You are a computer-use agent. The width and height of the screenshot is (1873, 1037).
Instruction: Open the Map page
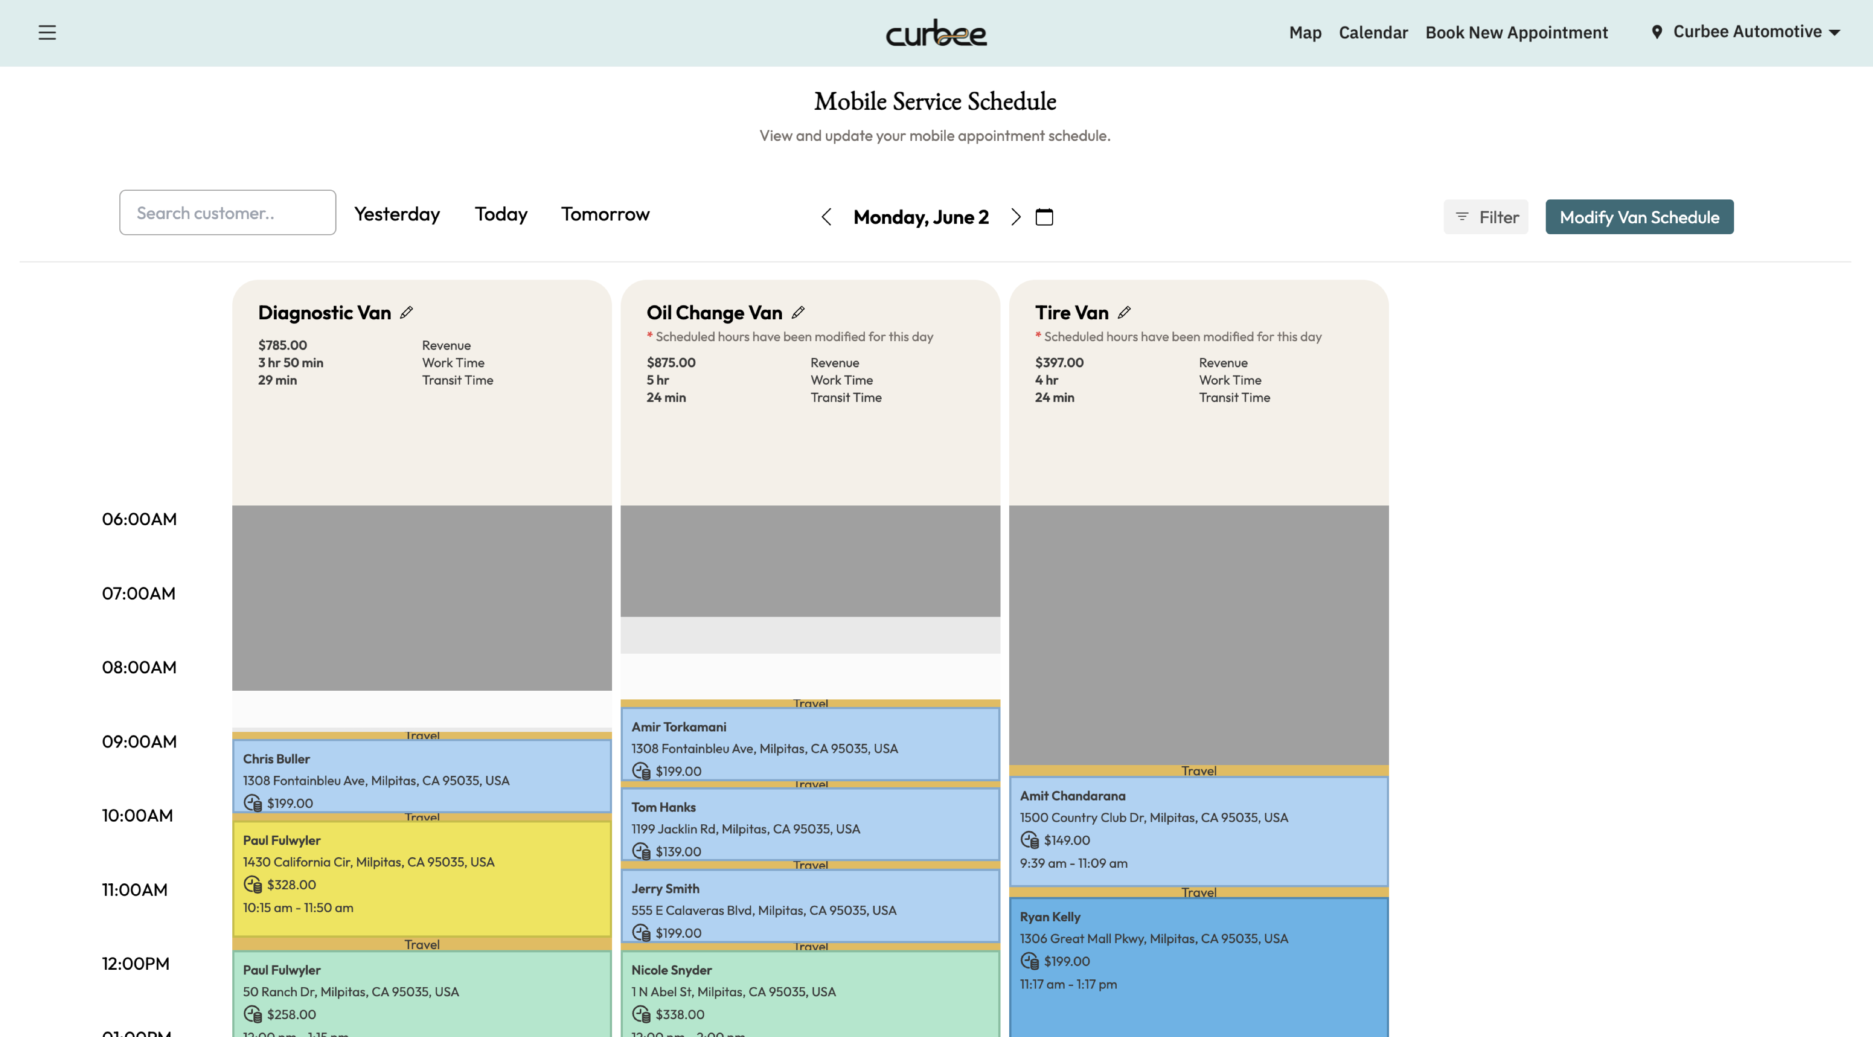tap(1305, 33)
